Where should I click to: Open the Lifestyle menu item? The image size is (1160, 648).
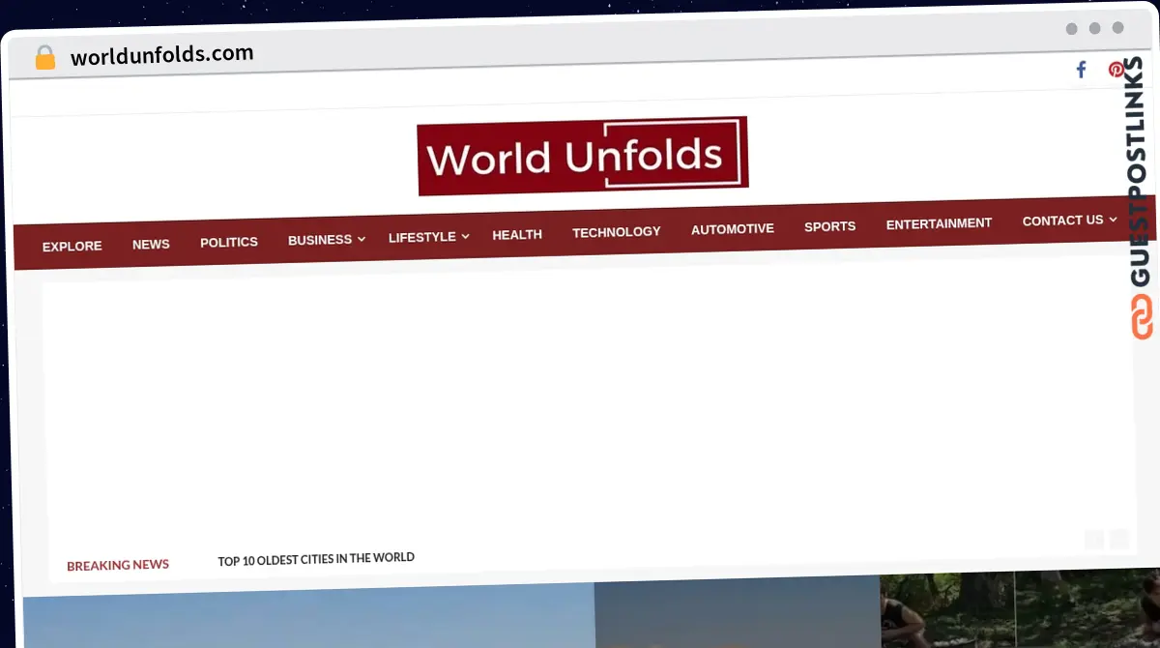click(422, 237)
